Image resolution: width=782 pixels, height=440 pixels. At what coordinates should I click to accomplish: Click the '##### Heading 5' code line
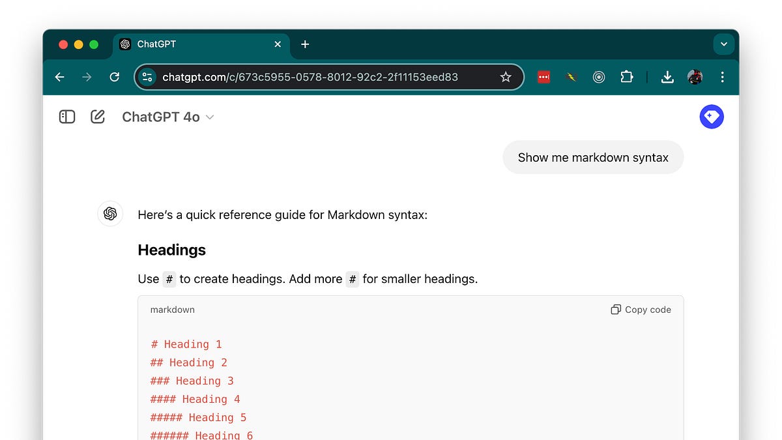coord(199,417)
